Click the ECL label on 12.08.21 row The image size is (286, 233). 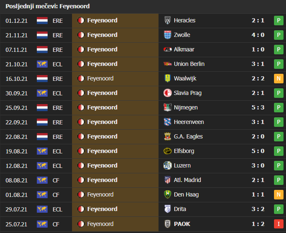pyautogui.click(x=58, y=166)
